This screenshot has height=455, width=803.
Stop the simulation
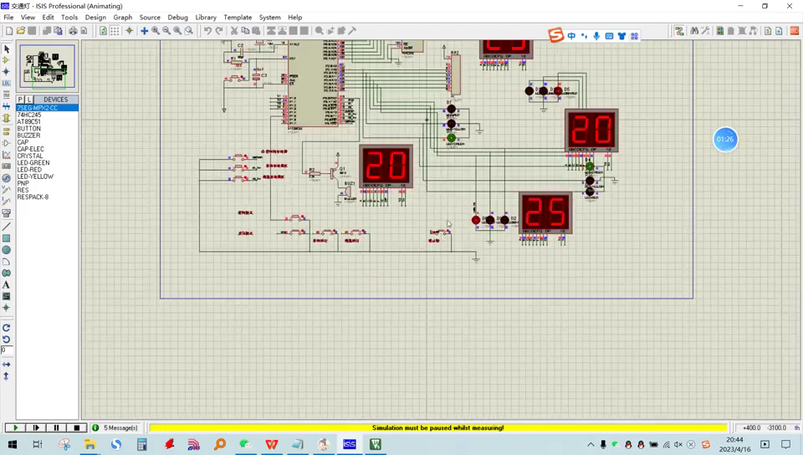pyautogui.click(x=76, y=427)
